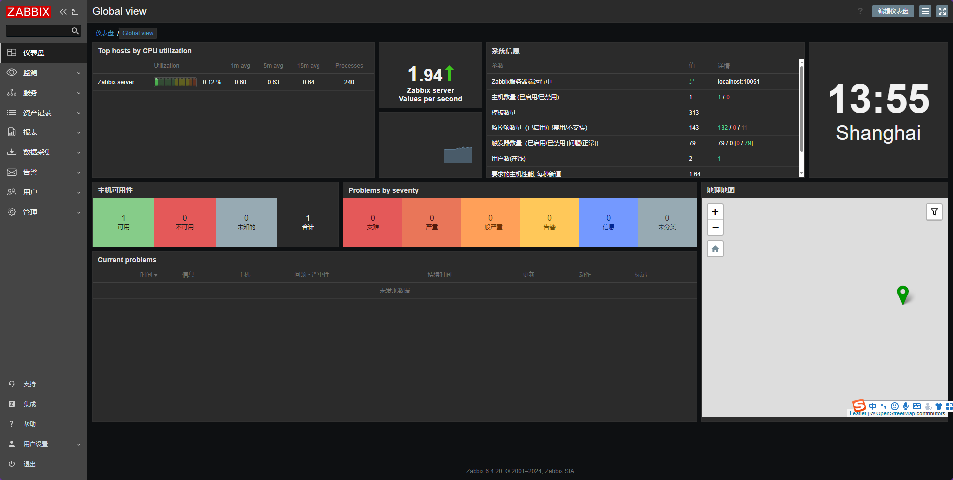The image size is (953, 480).
Task: Click the Sogou input method S icon
Action: tap(859, 406)
